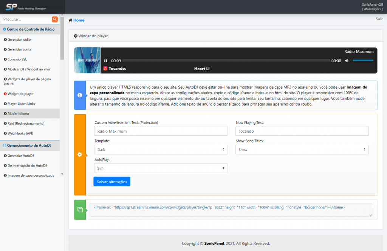Open the Atualizações updates link
Screen dimensions: 387x251
372,9
